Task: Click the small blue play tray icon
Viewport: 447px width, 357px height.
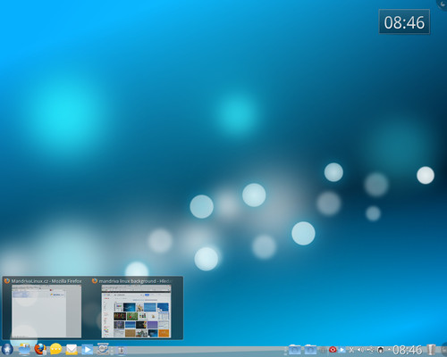Action: 342,350
